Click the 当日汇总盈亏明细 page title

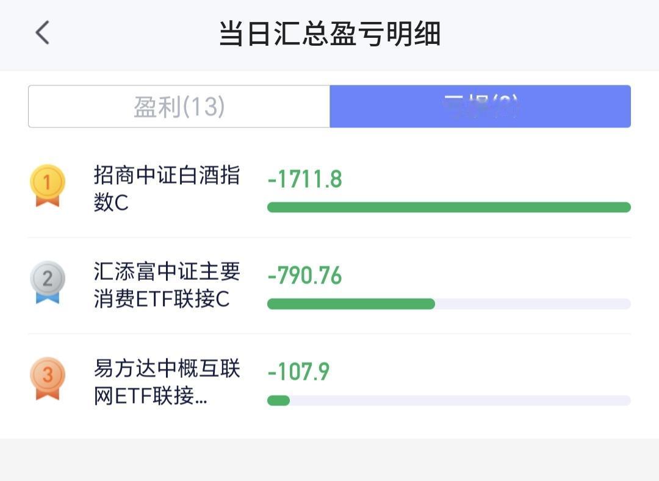point(329,33)
